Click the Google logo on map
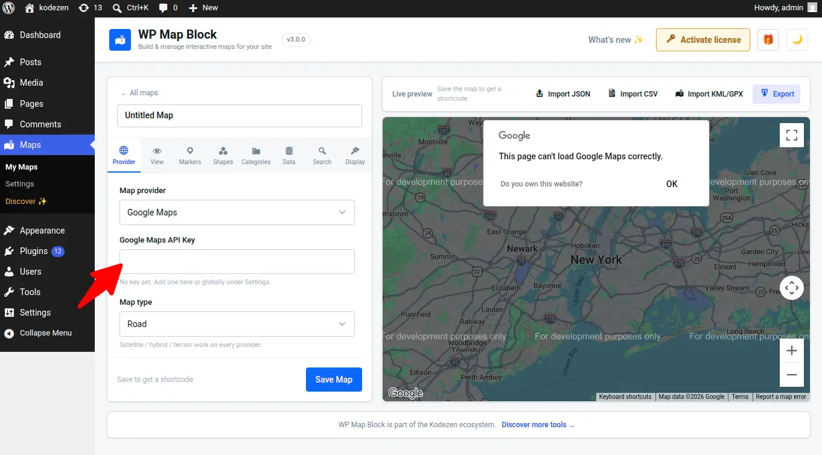 (x=406, y=393)
